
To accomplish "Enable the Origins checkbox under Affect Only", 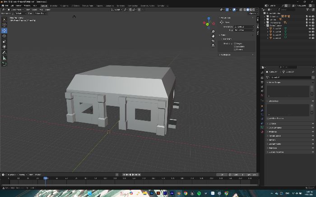I will [x=235, y=43].
